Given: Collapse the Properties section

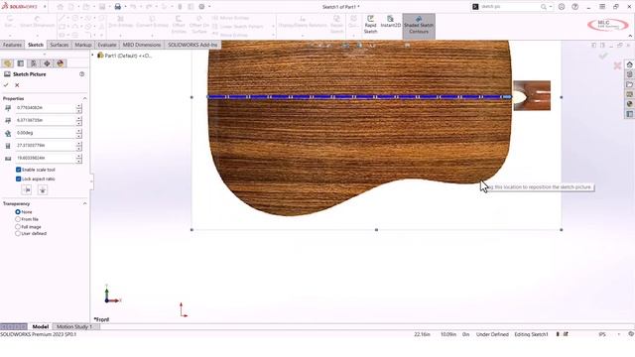Looking at the screenshot, I should pyautogui.click(x=84, y=98).
